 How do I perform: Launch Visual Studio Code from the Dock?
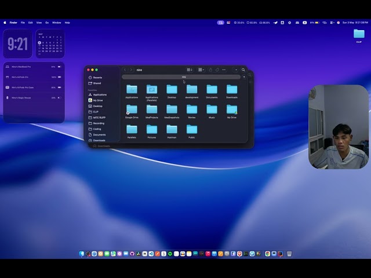[151, 254]
